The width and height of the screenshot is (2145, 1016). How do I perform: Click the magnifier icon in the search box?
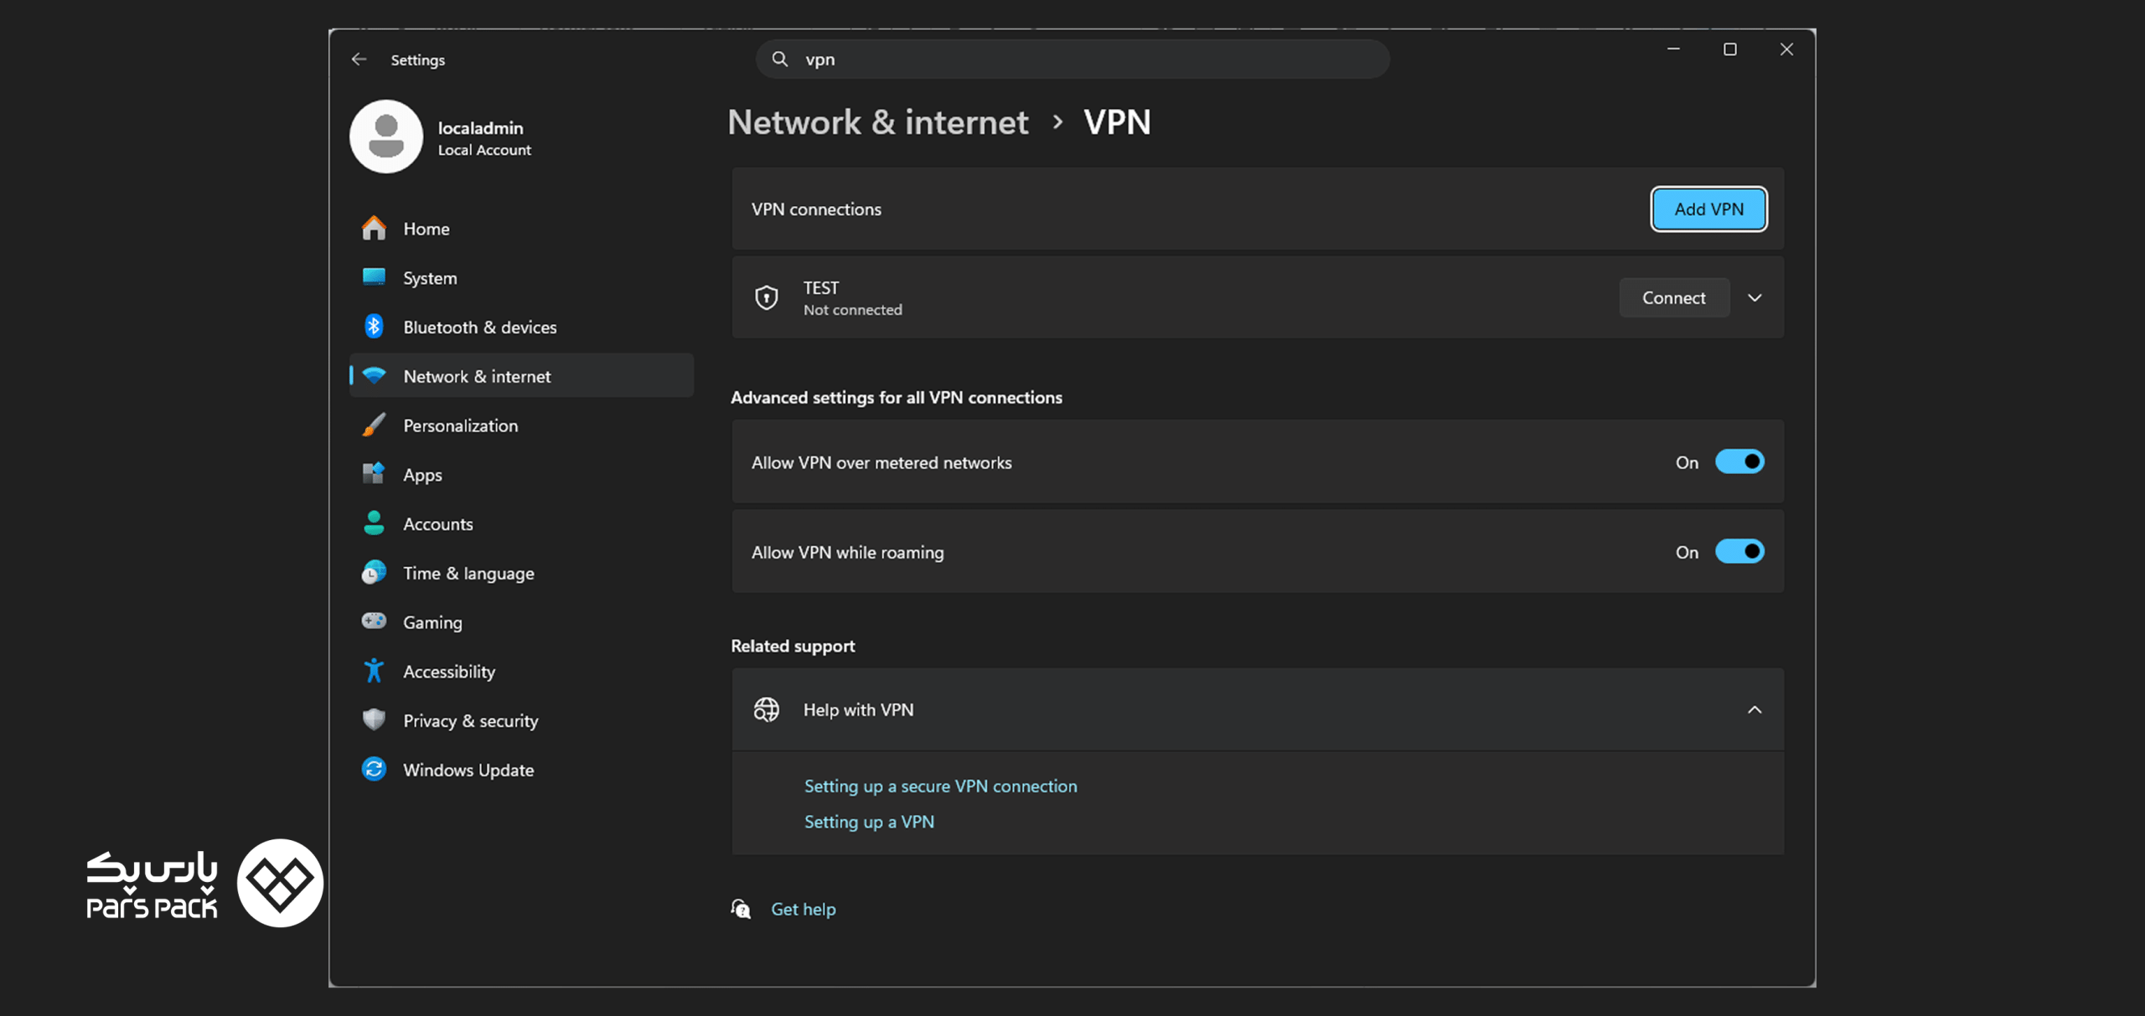pyautogui.click(x=779, y=59)
